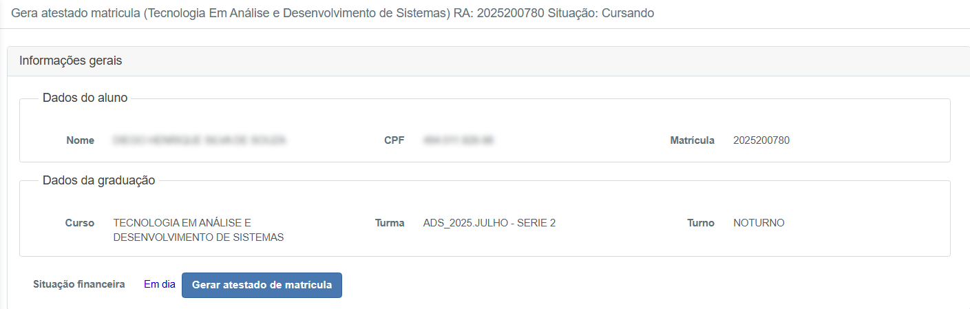Click the ADS_2025.JULHO - SERIE 2 class value
The width and height of the screenshot is (970, 309).
click(x=489, y=223)
